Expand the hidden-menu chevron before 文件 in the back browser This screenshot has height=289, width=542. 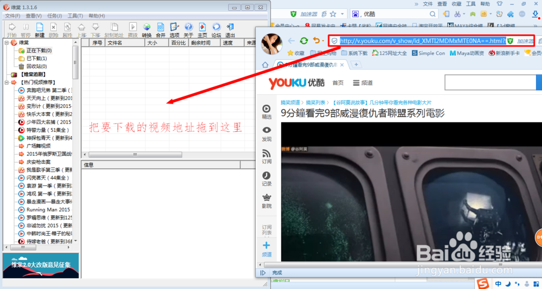[416, 4]
